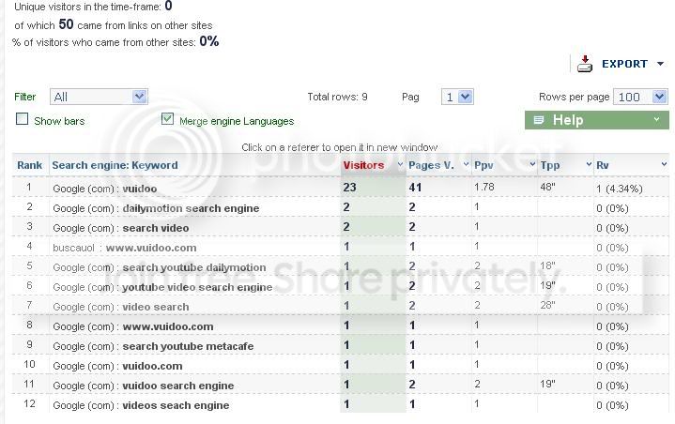
Task: Uncheck Merge engine Languages checkbox
Action: pos(167,119)
